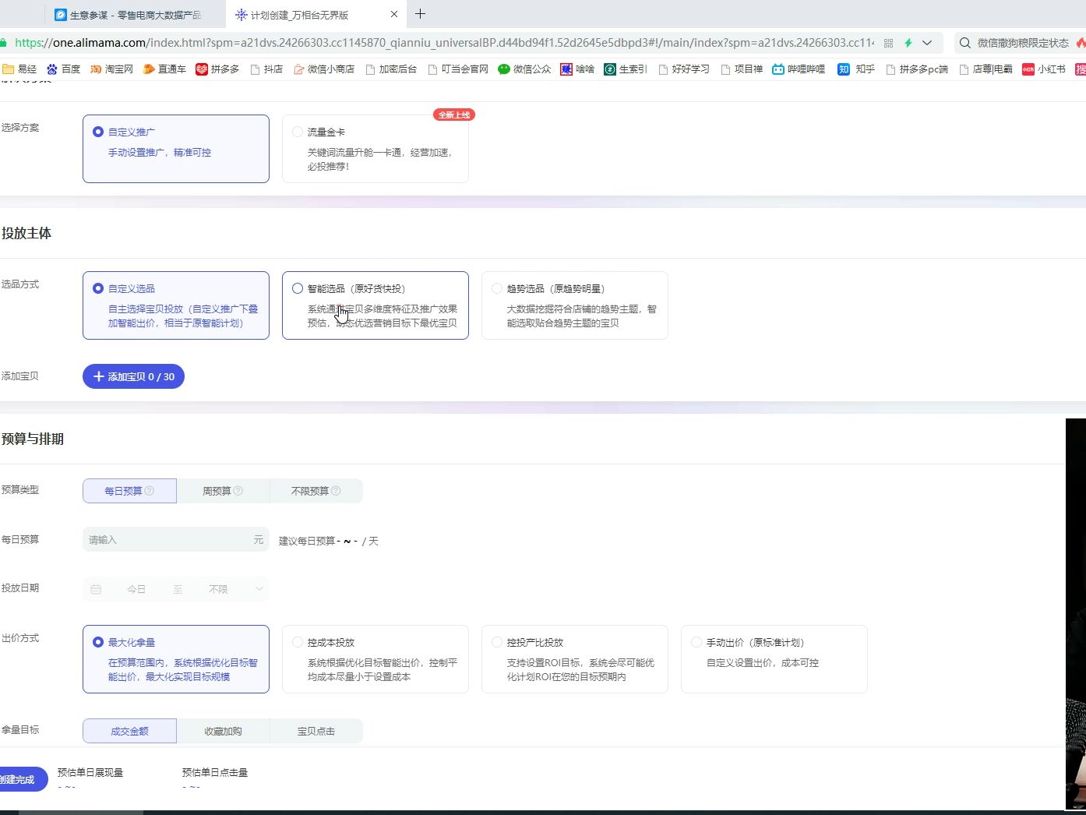Open the 知乎 bookmark
1086x815 pixels.
[x=856, y=69]
